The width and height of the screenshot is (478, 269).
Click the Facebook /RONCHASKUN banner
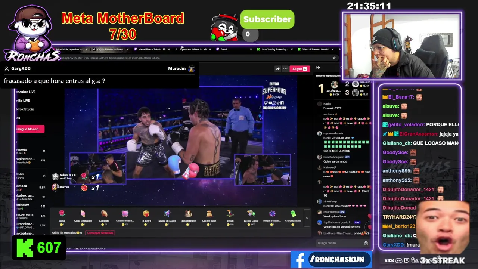pyautogui.click(x=331, y=260)
